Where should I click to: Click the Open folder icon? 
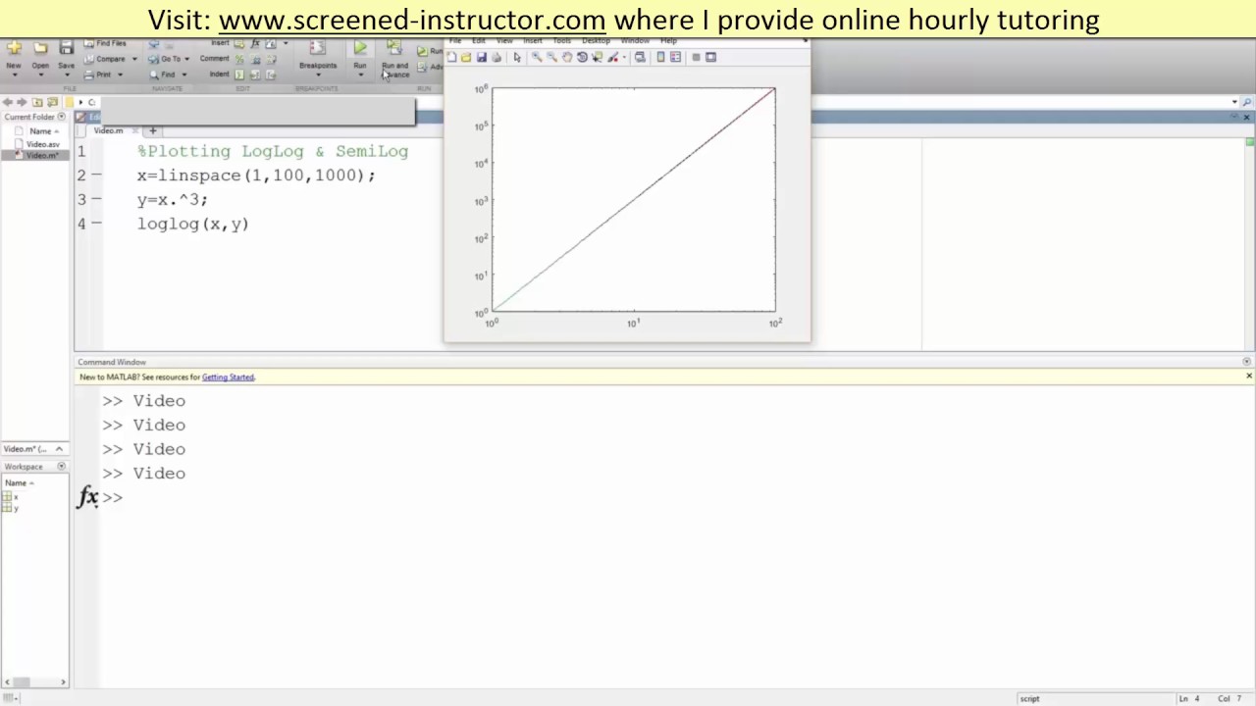40,48
